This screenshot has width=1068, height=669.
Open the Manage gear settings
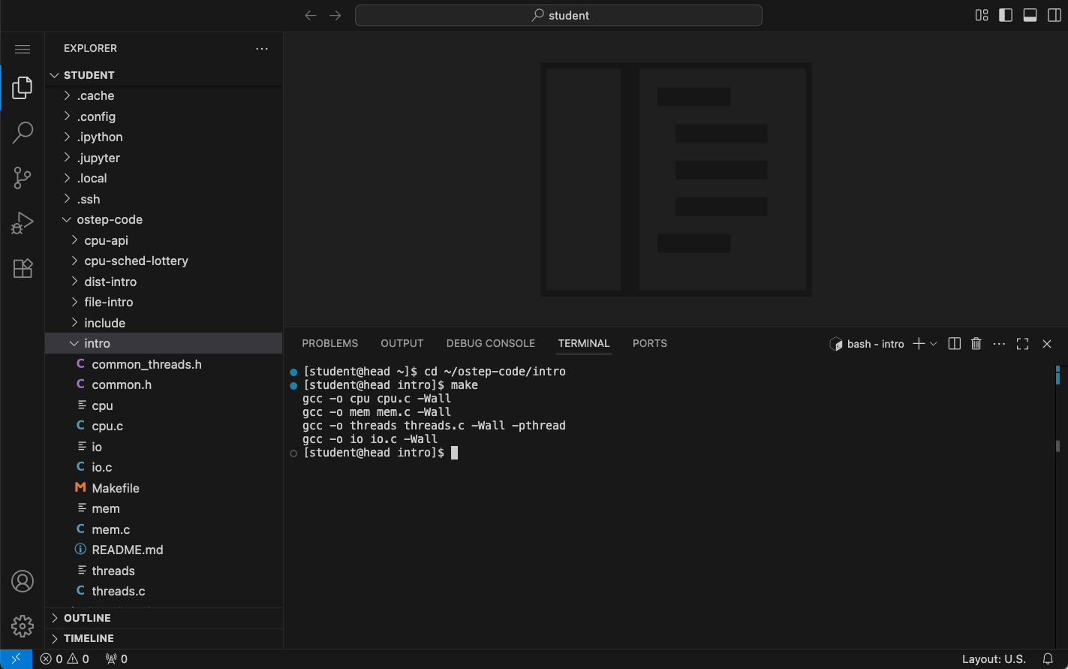click(23, 625)
